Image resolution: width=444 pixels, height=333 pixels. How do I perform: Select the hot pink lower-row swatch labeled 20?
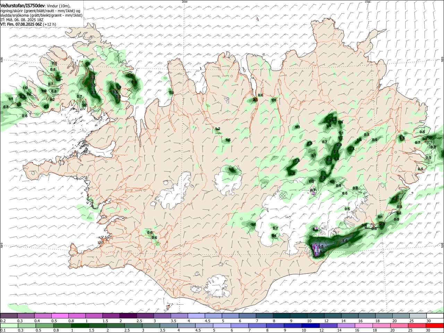click(400, 325)
